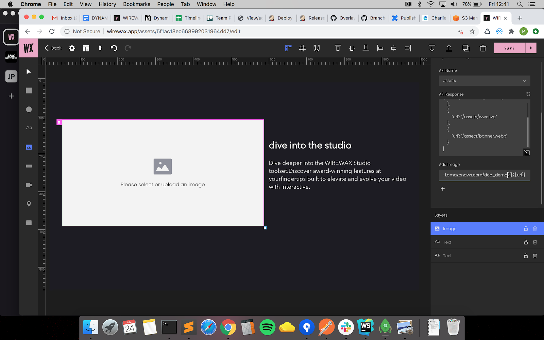Image resolution: width=544 pixels, height=340 pixels.
Task: Select the circle shape tool
Action: pyautogui.click(x=29, y=109)
